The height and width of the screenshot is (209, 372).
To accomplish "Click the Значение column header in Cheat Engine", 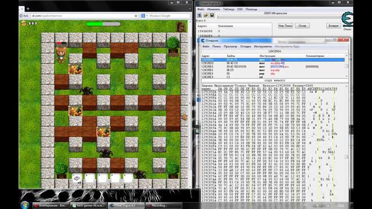I will [x=226, y=26].
